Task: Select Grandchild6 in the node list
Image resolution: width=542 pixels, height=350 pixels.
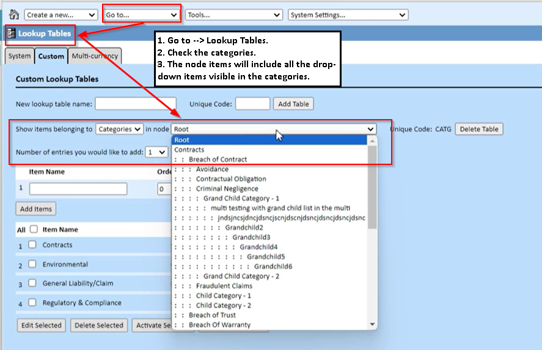Action: pyautogui.click(x=269, y=266)
